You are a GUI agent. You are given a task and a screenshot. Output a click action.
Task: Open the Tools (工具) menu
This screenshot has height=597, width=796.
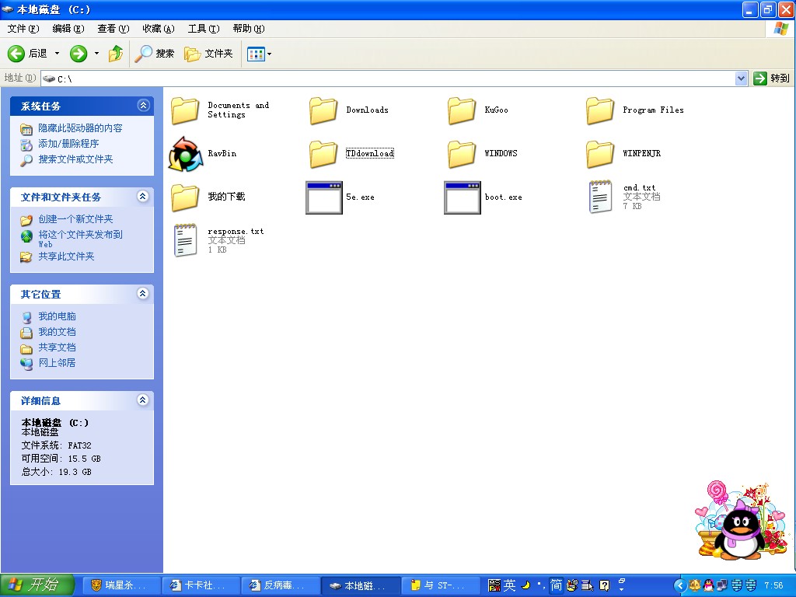pos(204,29)
